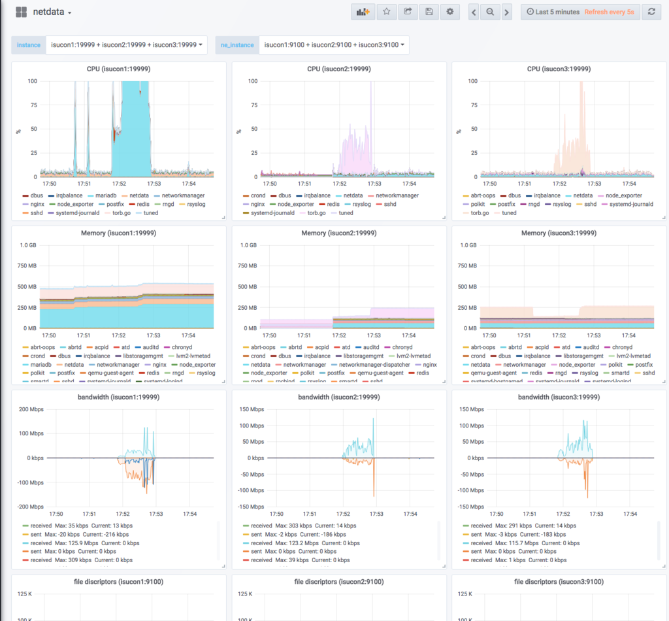Click the Add panel icon

pos(363,12)
